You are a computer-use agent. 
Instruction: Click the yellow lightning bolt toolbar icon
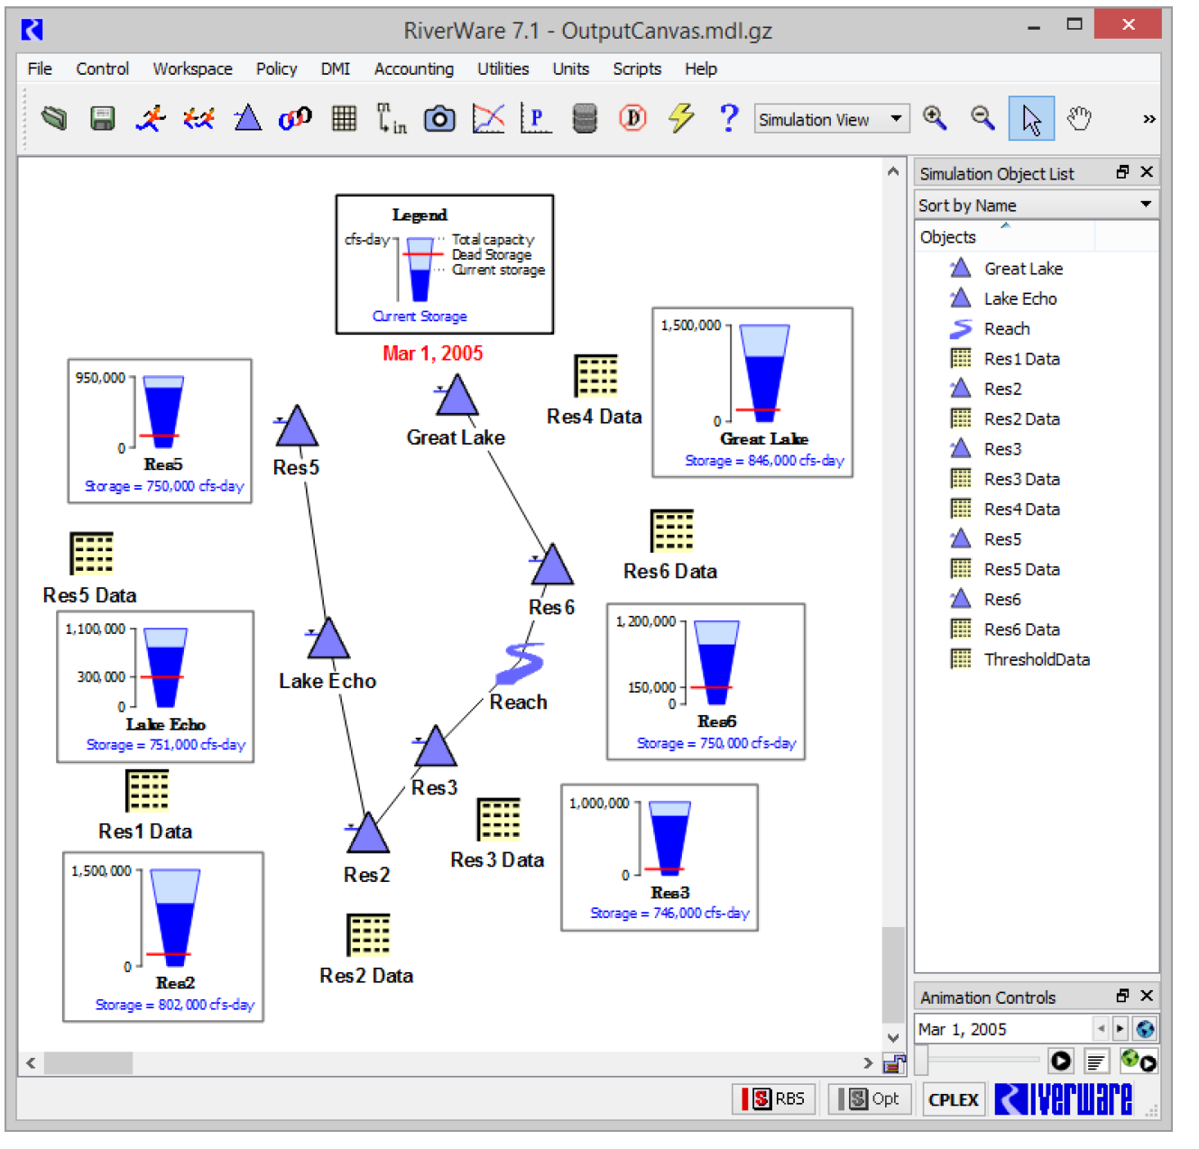tap(681, 118)
